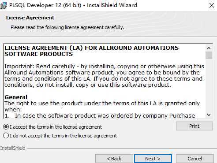
Task: Click the General heading in the license text
Action: coord(16,97)
